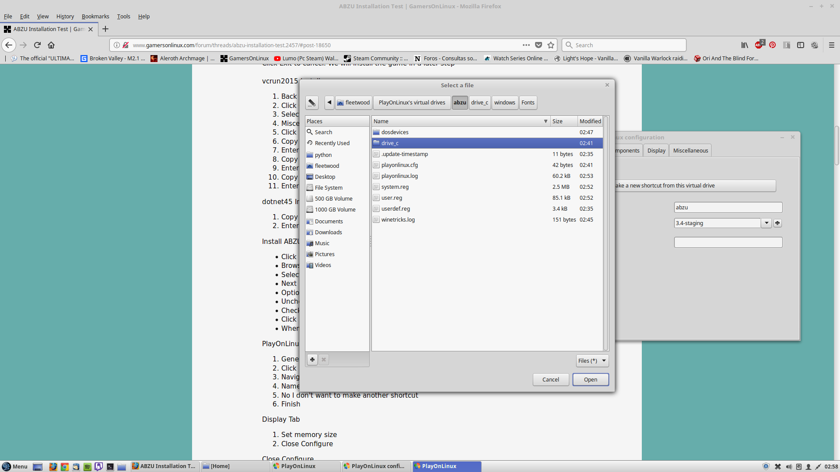Open Firefox File menu
The width and height of the screenshot is (840, 472).
[8, 16]
